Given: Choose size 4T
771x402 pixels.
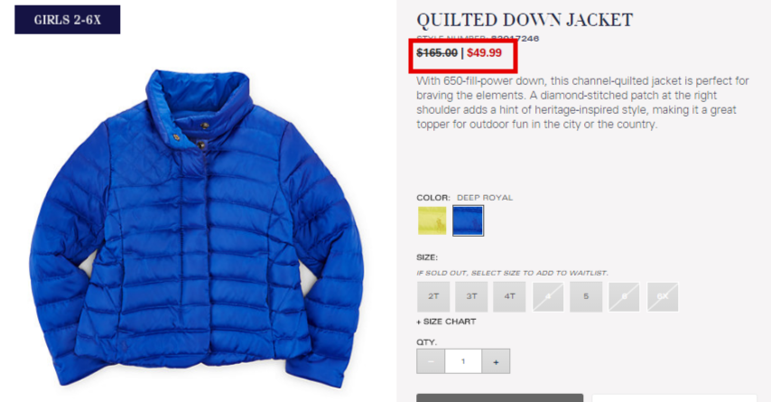Looking at the screenshot, I should (509, 296).
